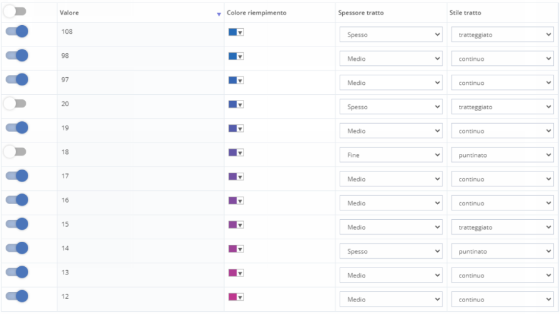The width and height of the screenshot is (560, 314).
Task: Open the Stile tratto dropdown for value 18
Action: pos(502,155)
